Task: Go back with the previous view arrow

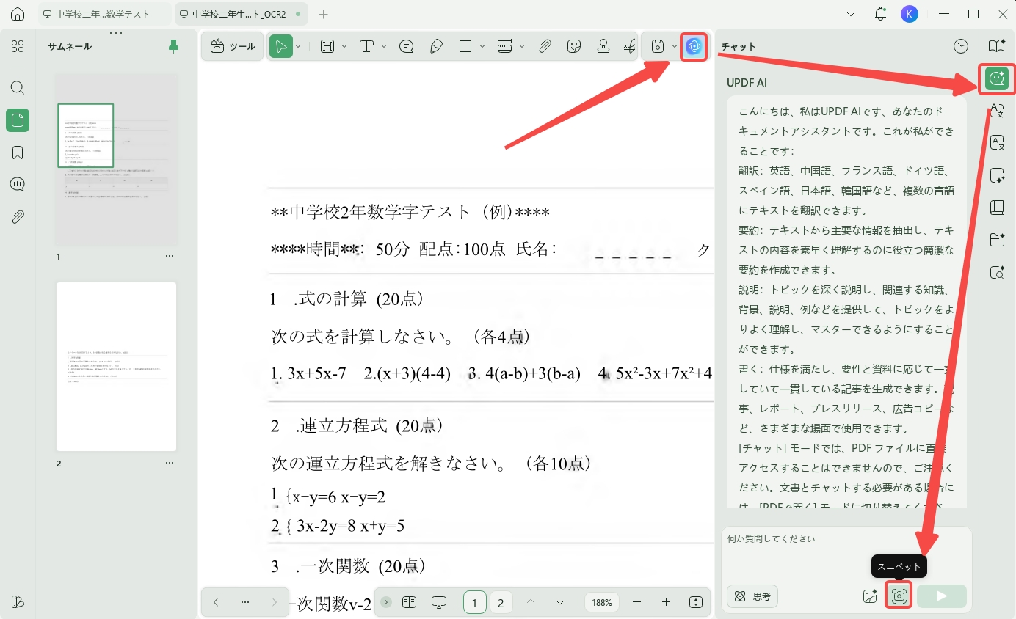Action: (x=216, y=602)
